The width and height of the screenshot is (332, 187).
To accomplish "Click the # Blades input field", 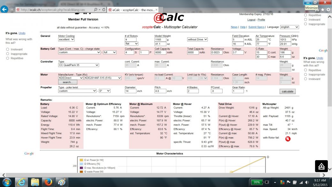I will [x=193, y=91].
